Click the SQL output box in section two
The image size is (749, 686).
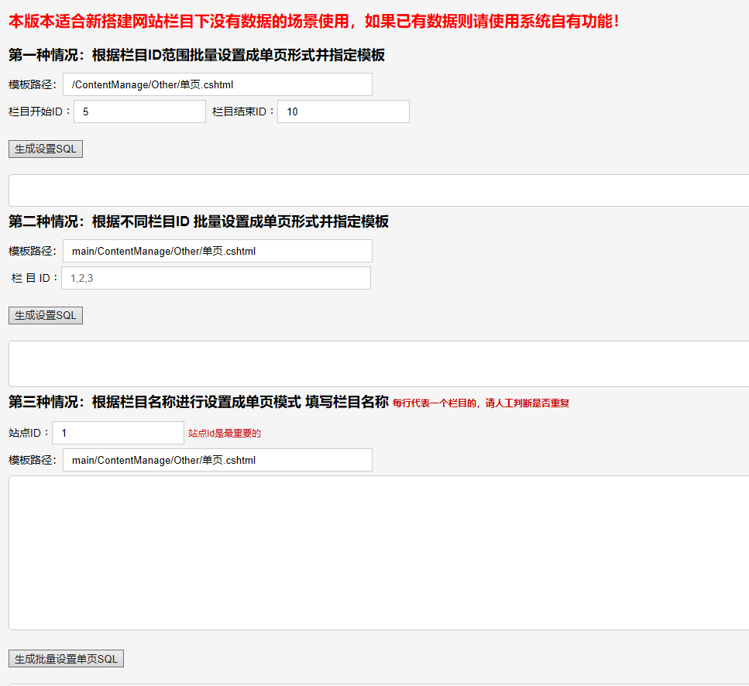click(378, 363)
